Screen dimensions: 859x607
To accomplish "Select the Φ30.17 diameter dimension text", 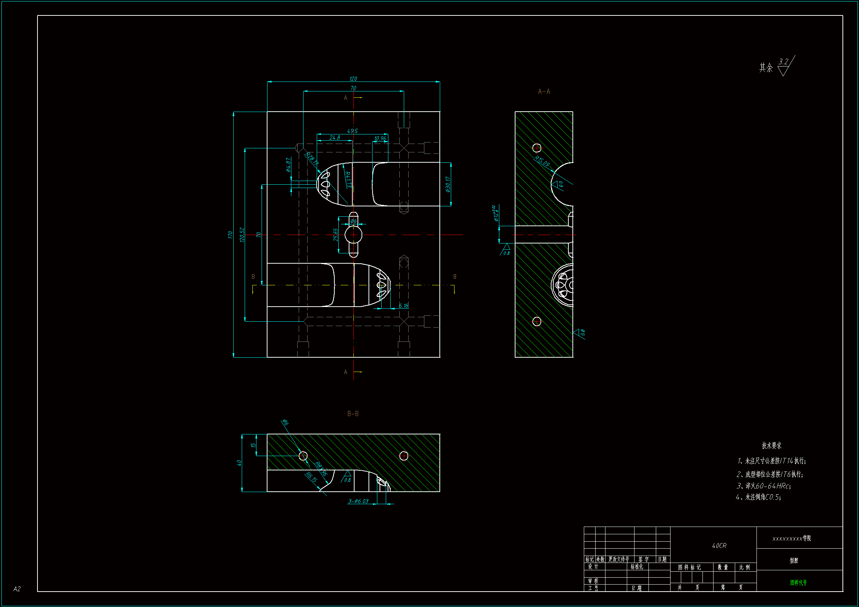I will [448, 184].
